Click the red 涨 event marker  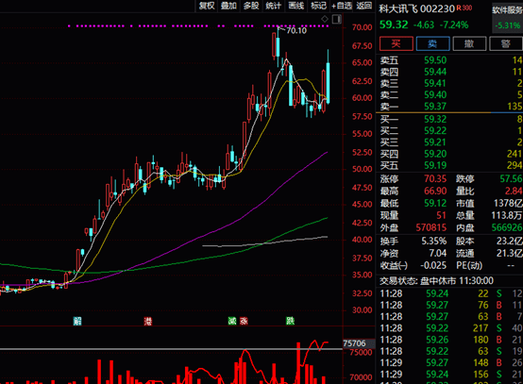[x=244, y=321]
